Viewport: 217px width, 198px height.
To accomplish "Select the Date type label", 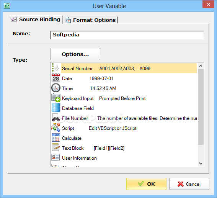I will coord(67,79).
